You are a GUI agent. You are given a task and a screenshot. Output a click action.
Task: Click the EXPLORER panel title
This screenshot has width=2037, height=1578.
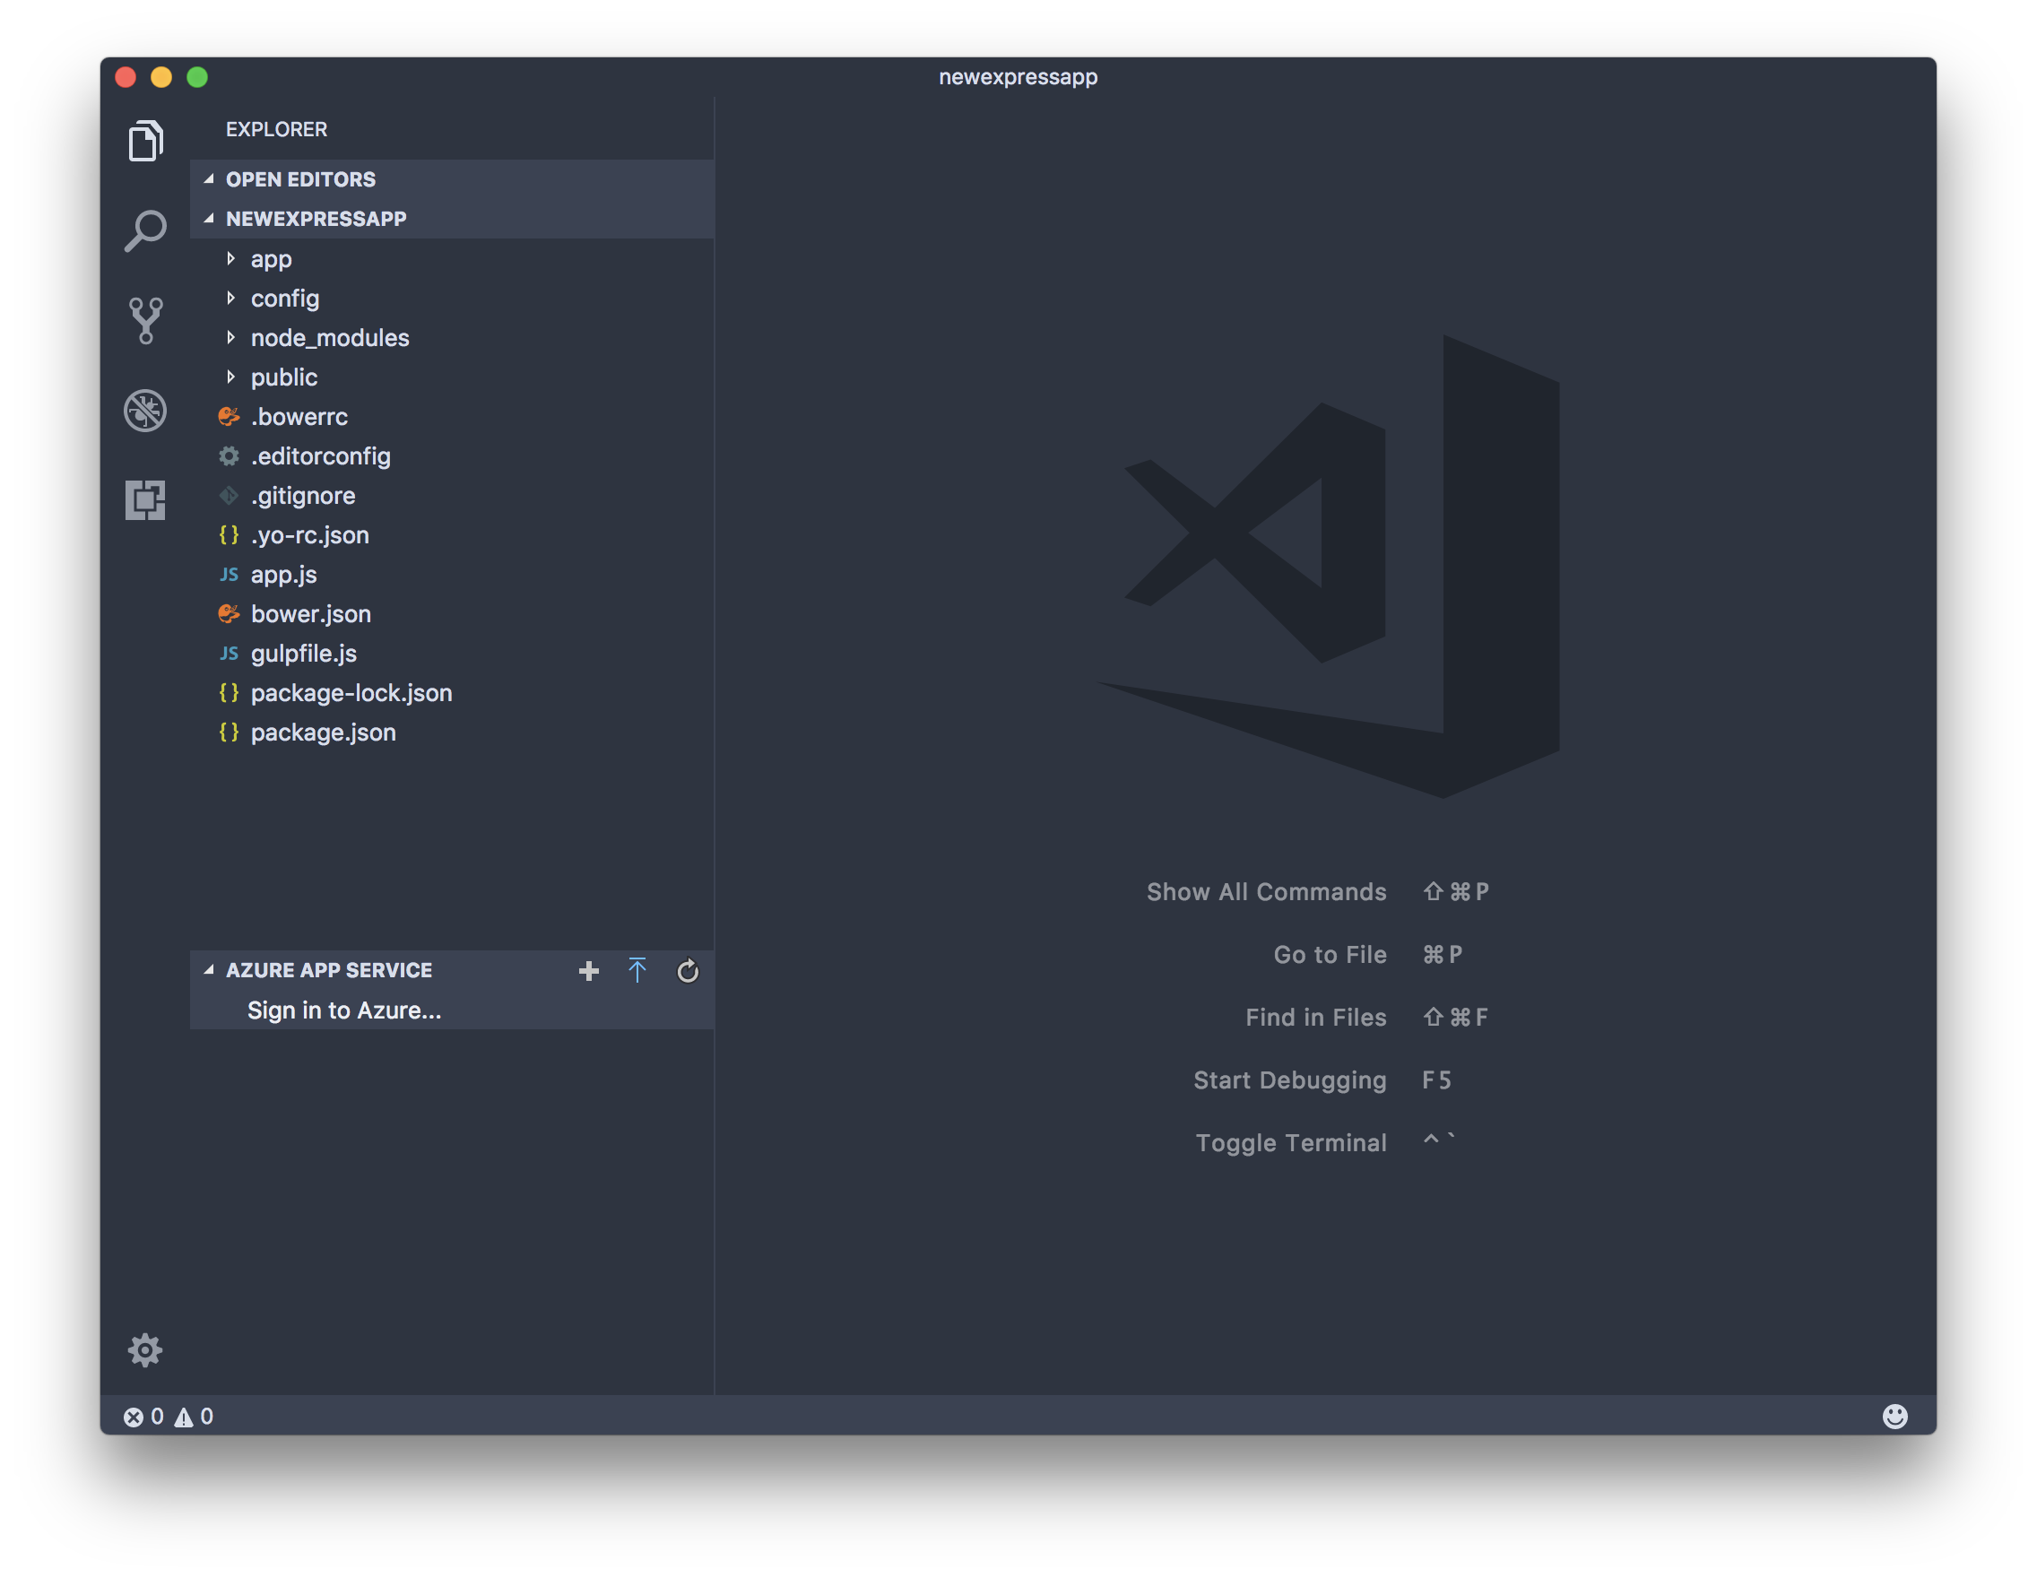pyautogui.click(x=276, y=130)
